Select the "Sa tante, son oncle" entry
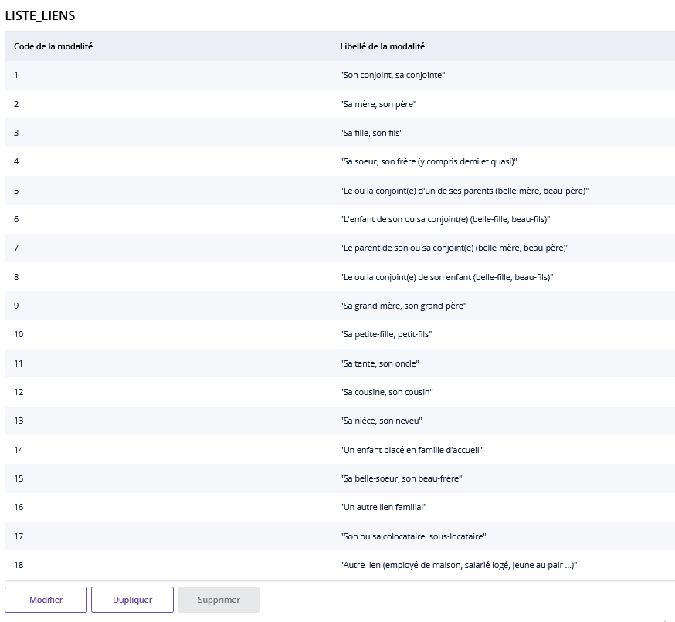The width and height of the screenshot is (675, 622). coord(379,363)
